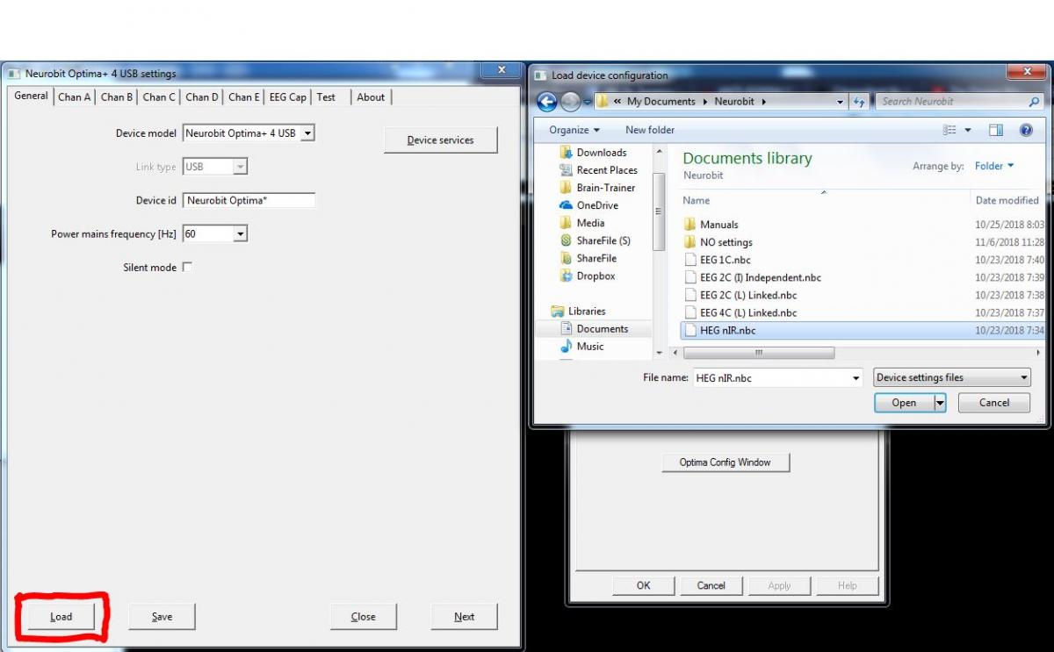Select OneDrive in navigation pane
Image resolution: width=1054 pixels, height=652 pixels.
coord(596,205)
